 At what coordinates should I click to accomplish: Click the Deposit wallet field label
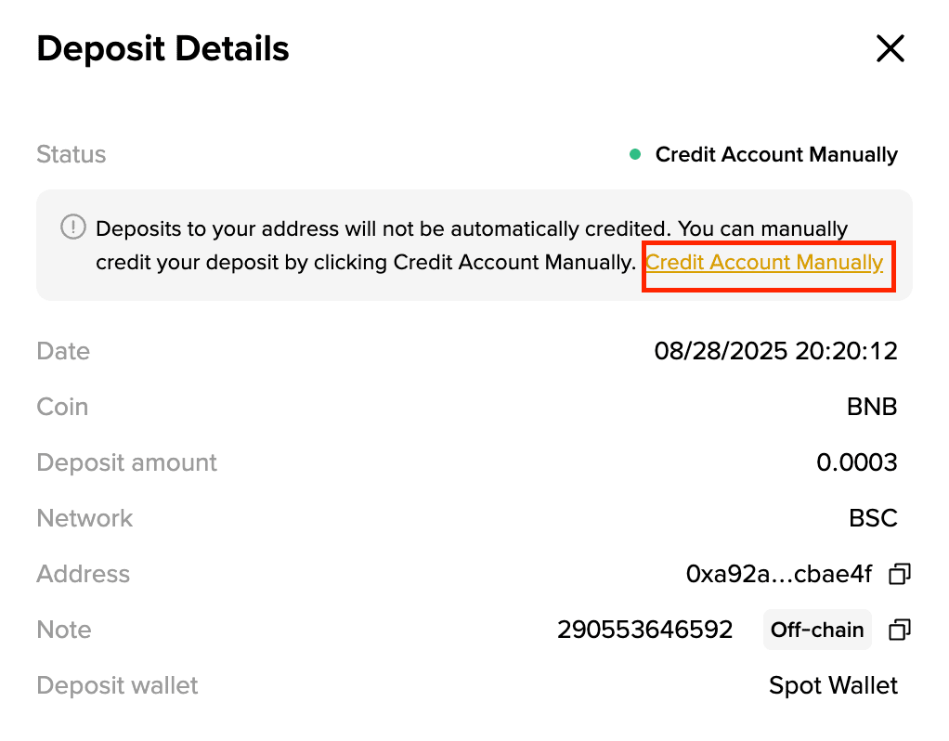(x=117, y=686)
